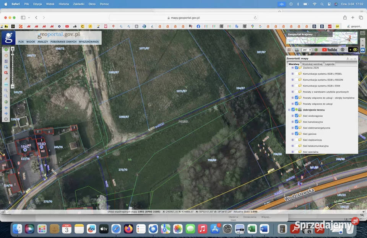
Task: Enable the Sieć ciepłownicza layer
Action: click(296, 140)
